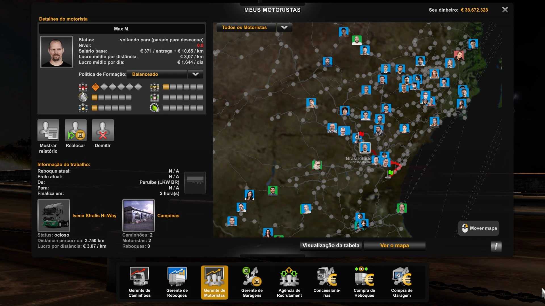Viewport: 545px width, 306px height.
Task: Open info button below the map
Action: coord(496,246)
